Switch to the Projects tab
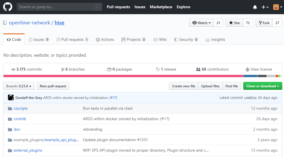284x157 pixels. (x=134, y=39)
